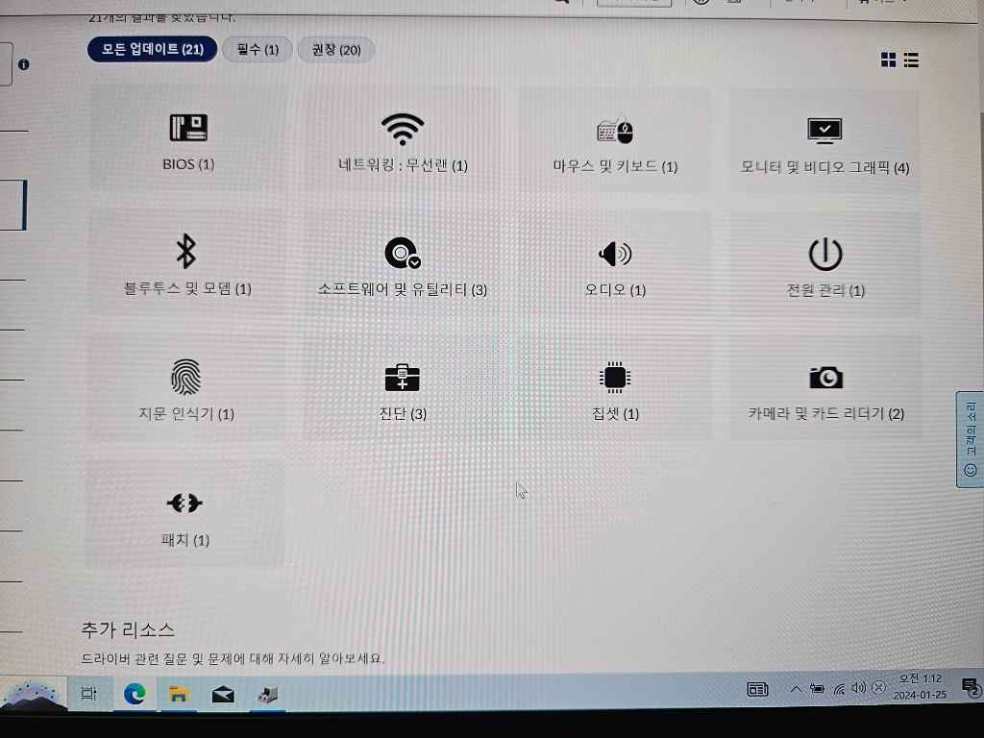Open 소프트웨어 및 유틸리티 category

pyautogui.click(x=403, y=265)
